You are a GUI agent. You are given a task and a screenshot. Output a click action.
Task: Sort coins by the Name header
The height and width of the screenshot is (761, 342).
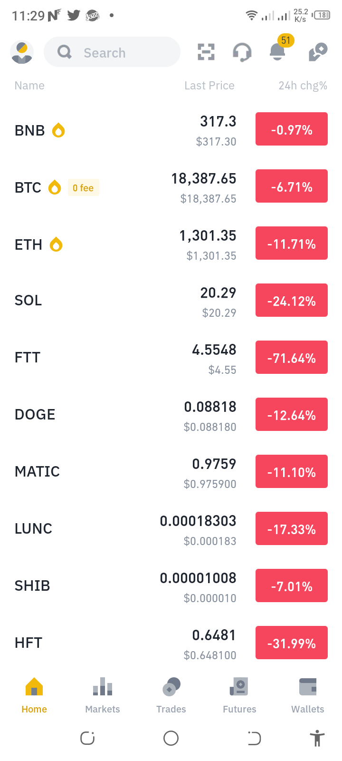pyautogui.click(x=29, y=86)
